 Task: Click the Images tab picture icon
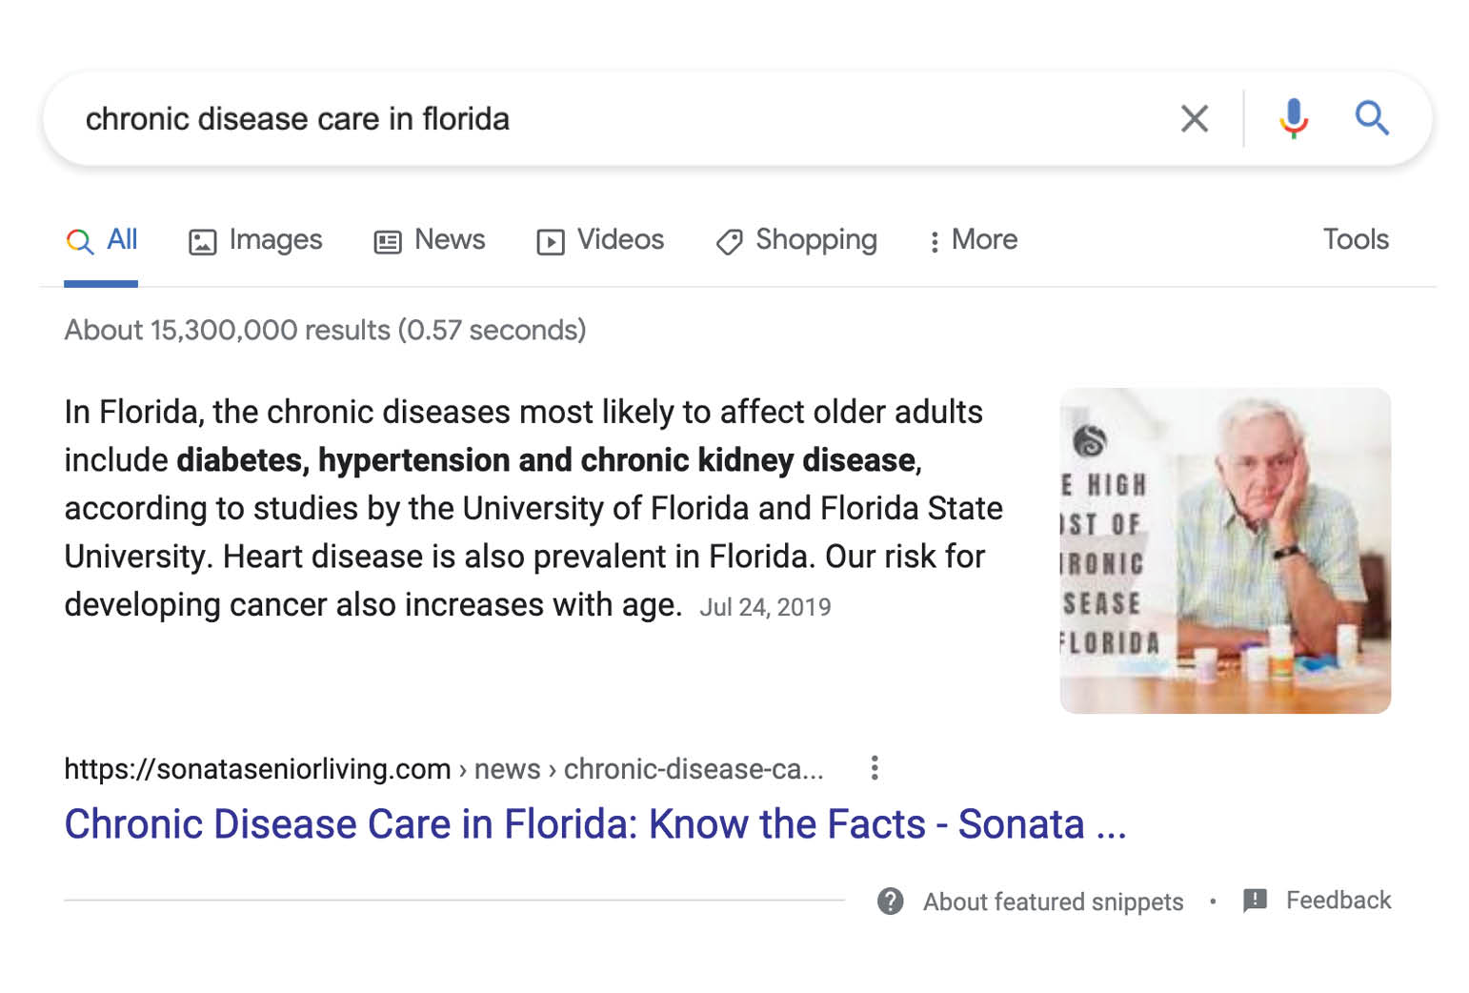pyautogui.click(x=202, y=242)
